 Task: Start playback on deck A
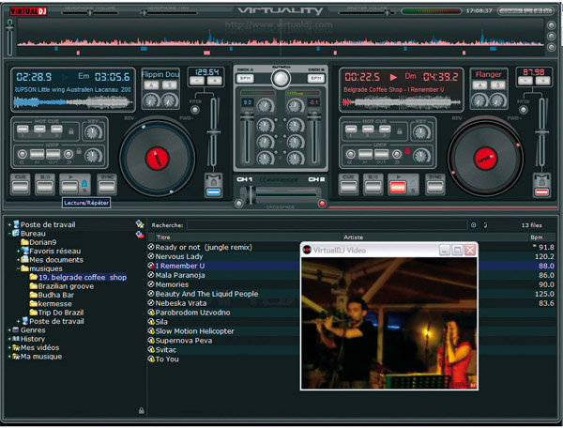(69, 187)
